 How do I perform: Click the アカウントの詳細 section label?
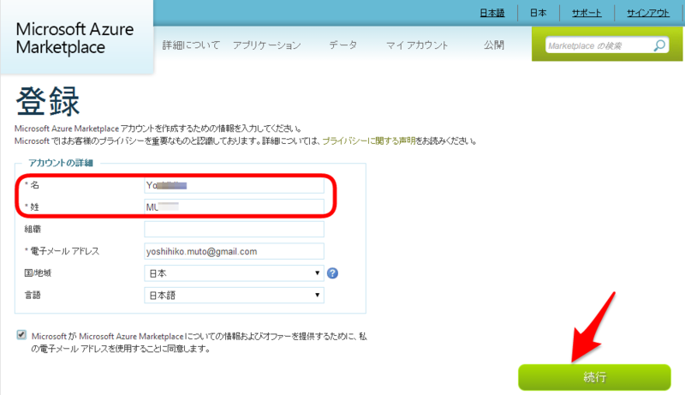point(61,163)
